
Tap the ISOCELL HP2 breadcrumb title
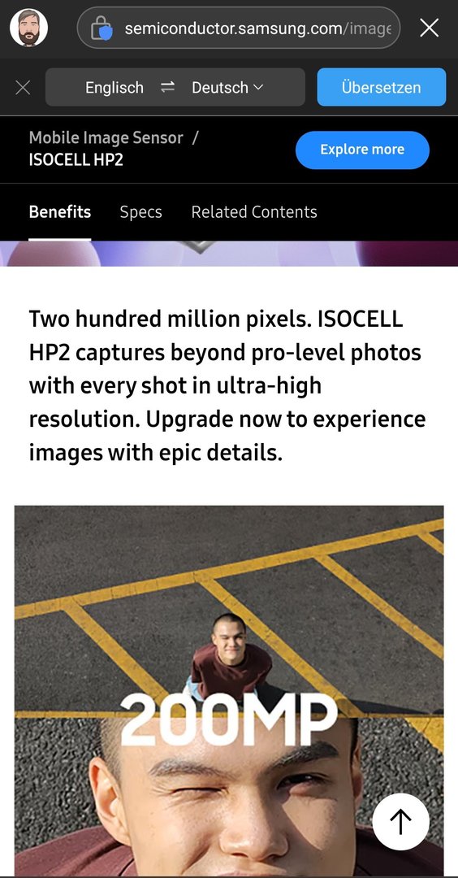[76, 160]
